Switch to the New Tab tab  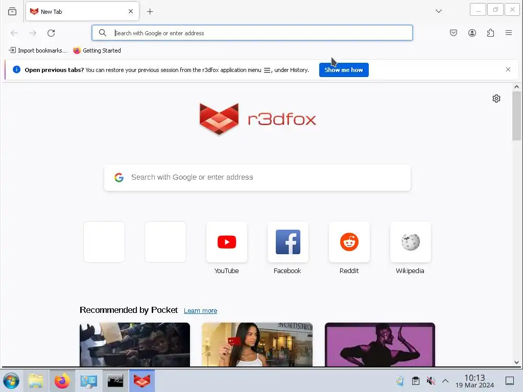82,11
